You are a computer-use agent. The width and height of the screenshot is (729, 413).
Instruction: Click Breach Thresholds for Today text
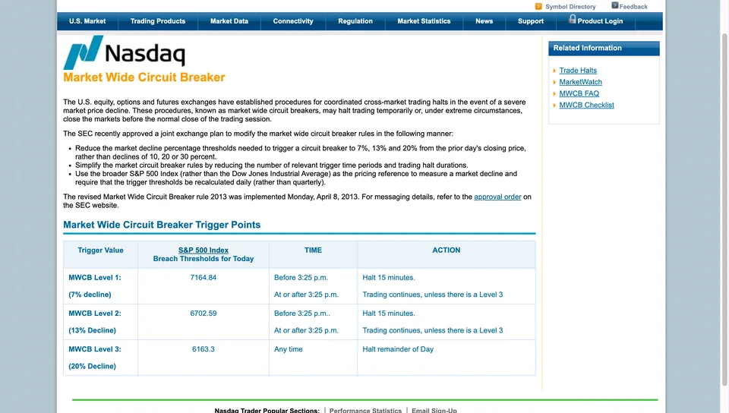click(204, 259)
